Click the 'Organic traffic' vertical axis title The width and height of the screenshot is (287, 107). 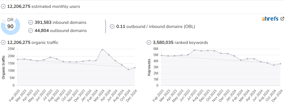pos(3,67)
